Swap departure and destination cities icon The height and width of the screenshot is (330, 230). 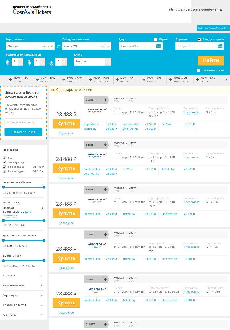coord(58,46)
